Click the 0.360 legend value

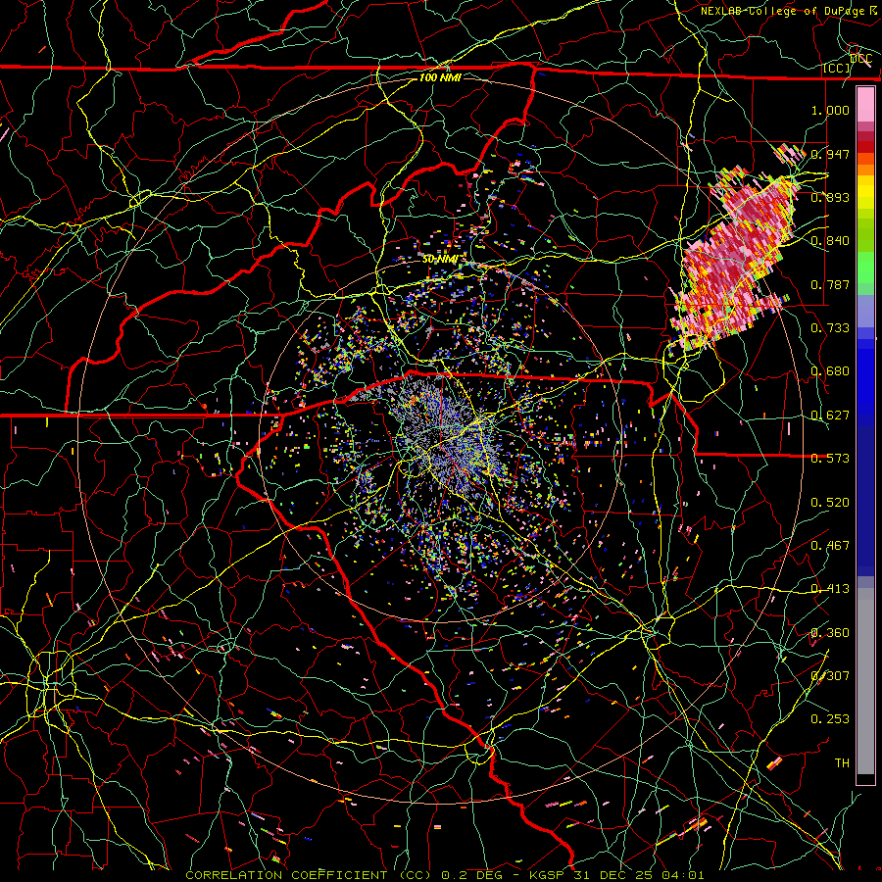coord(830,632)
